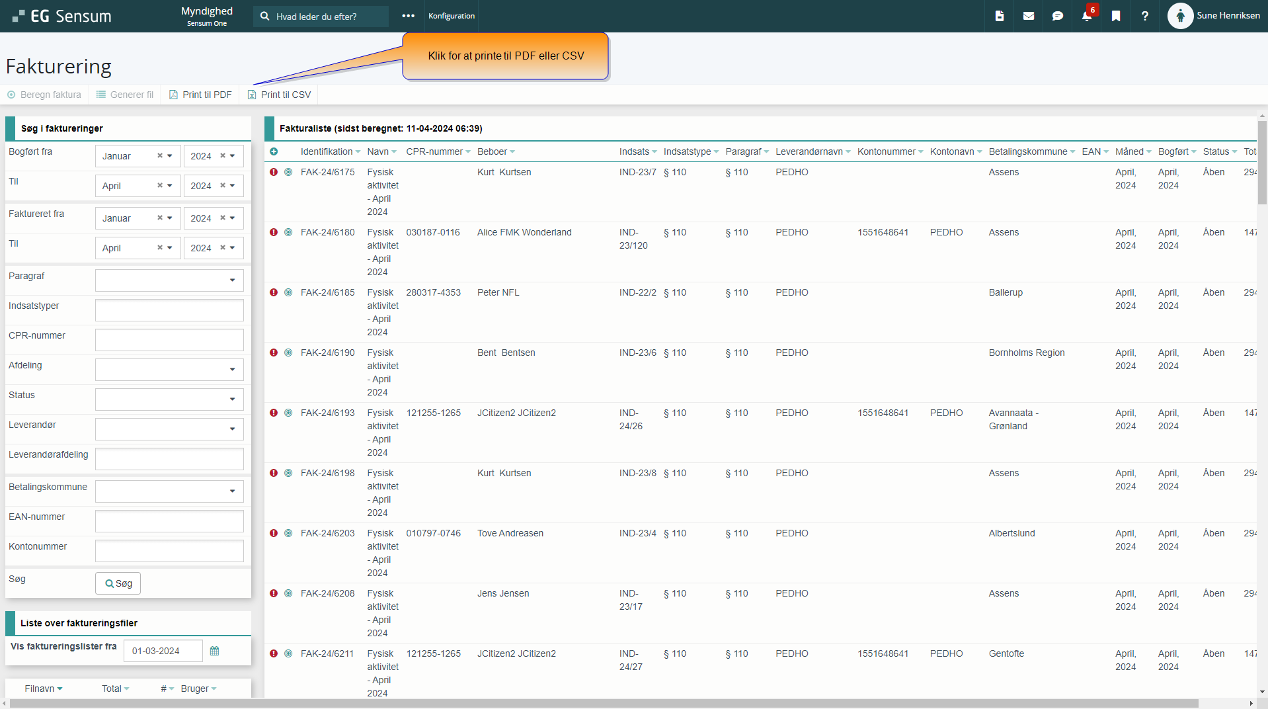This screenshot has height=709, width=1268.
Task: Click the document icon in top bar
Action: (999, 16)
